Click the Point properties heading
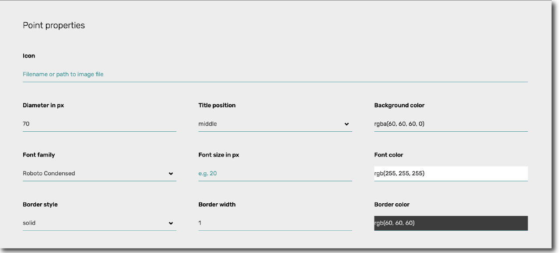The width and height of the screenshot is (560, 253). [x=54, y=25]
